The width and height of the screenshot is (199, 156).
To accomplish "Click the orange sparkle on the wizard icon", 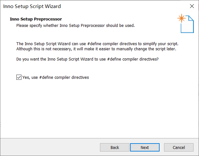I will click(182, 18).
